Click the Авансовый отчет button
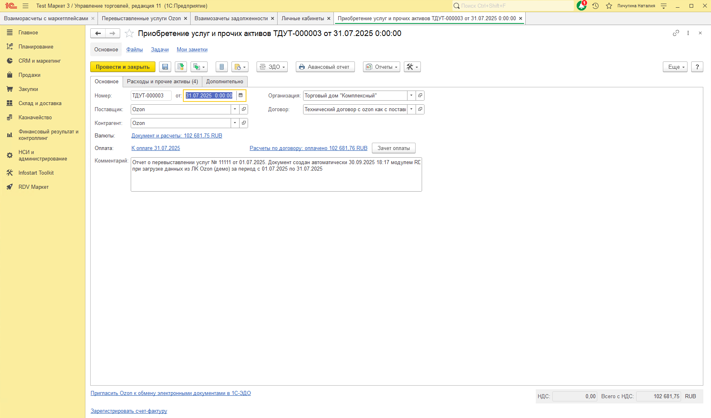This screenshot has width=711, height=418. (x=325, y=67)
